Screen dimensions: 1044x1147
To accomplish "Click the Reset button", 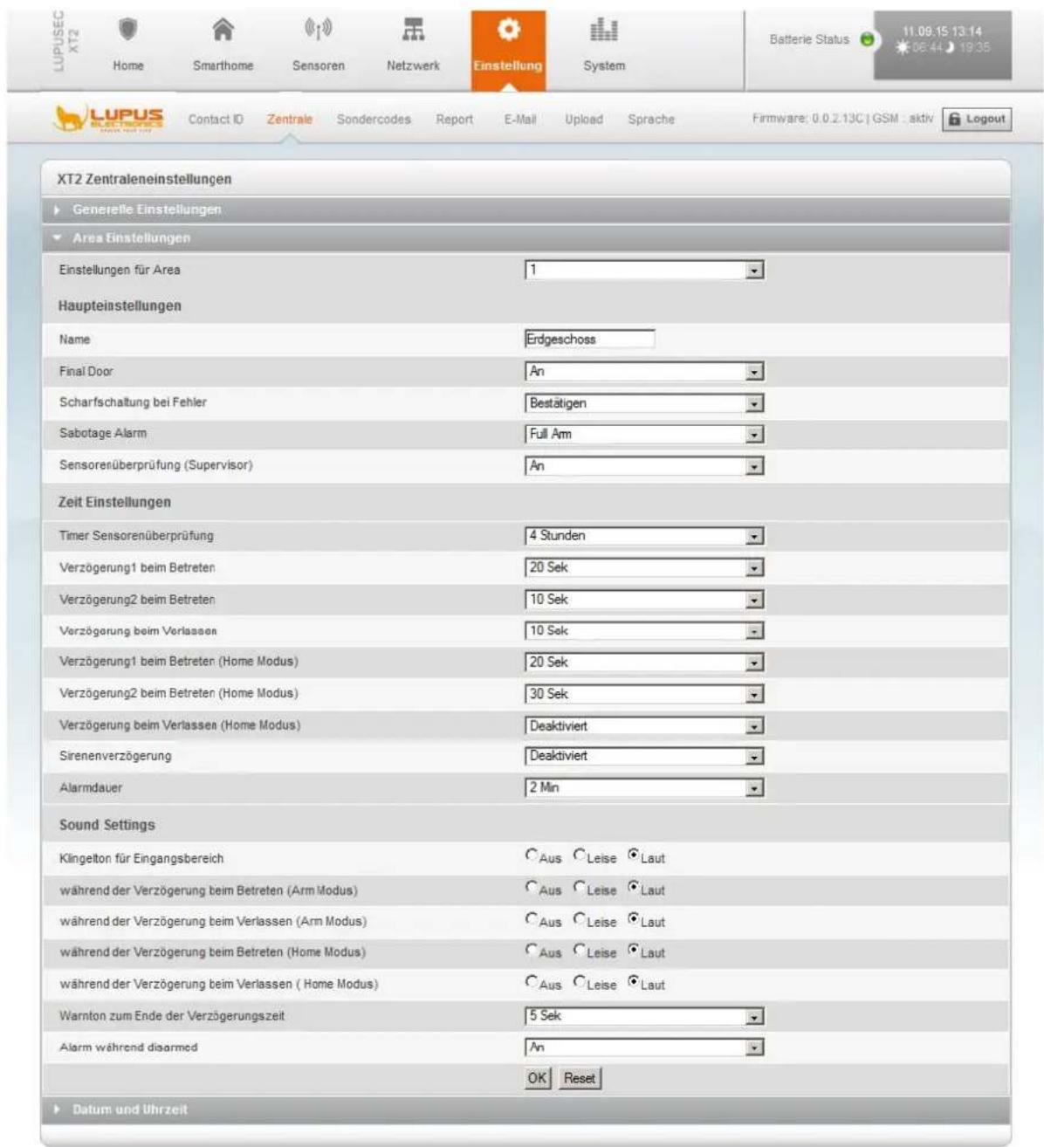I will 580,1078.
